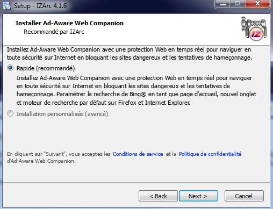Click the "Recommandé par IZArc" subtitle

point(54,32)
